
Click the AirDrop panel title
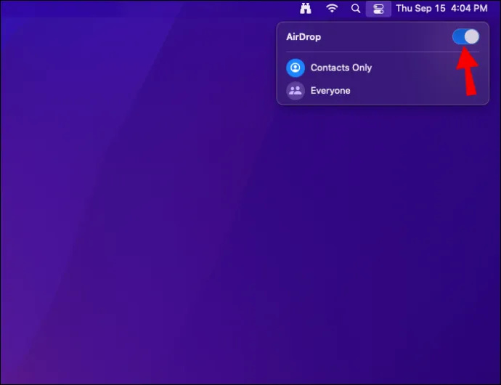[x=304, y=37]
